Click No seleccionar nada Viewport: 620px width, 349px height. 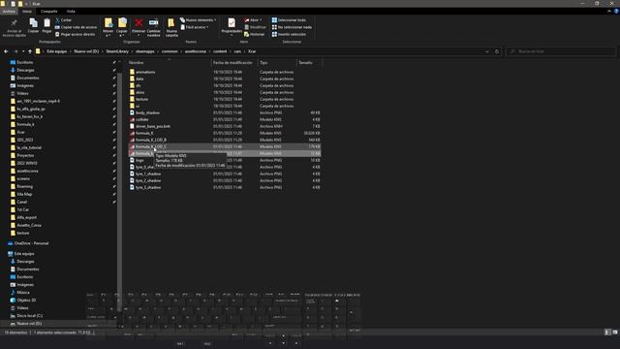pos(292,27)
